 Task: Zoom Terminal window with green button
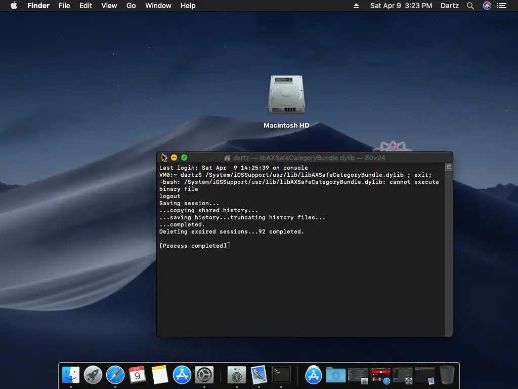click(x=184, y=158)
